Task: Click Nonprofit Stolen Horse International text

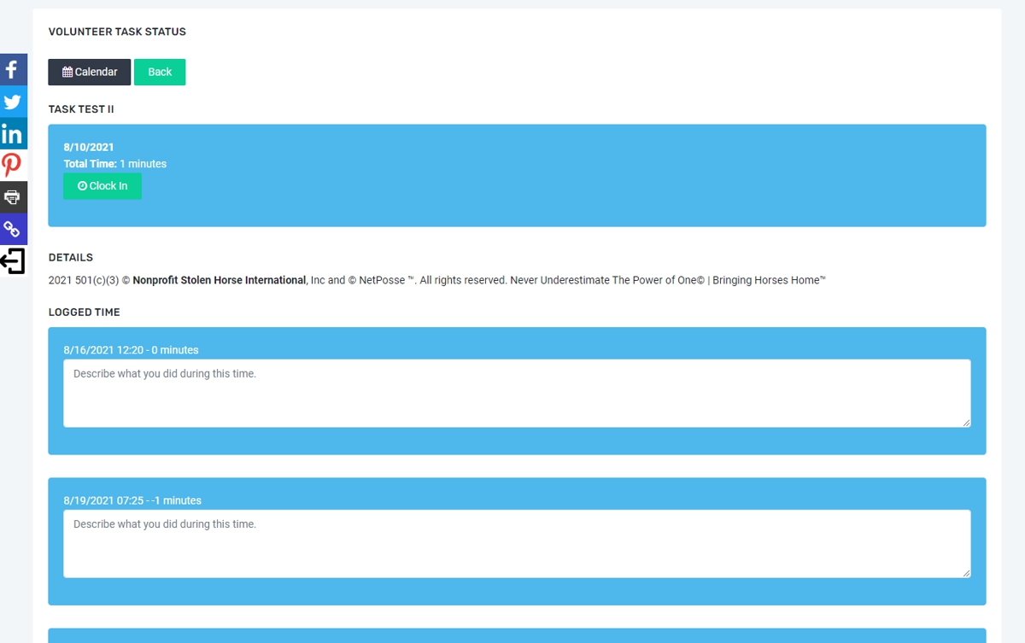Action: tap(220, 280)
